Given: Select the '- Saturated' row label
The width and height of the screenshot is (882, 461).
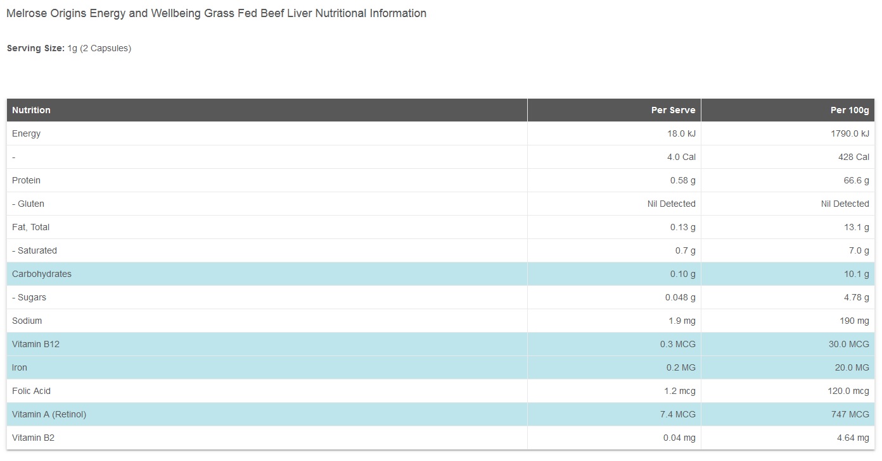Looking at the screenshot, I should pos(34,250).
